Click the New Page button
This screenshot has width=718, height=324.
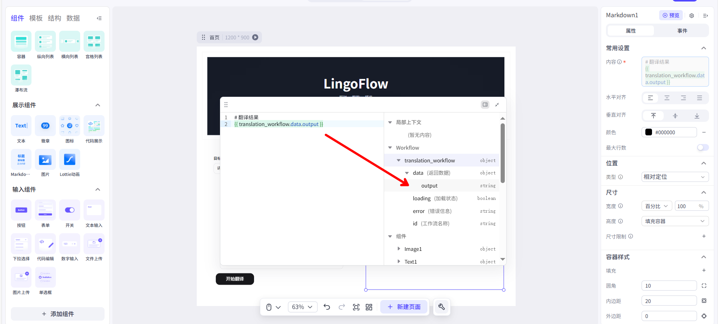pyautogui.click(x=404, y=307)
